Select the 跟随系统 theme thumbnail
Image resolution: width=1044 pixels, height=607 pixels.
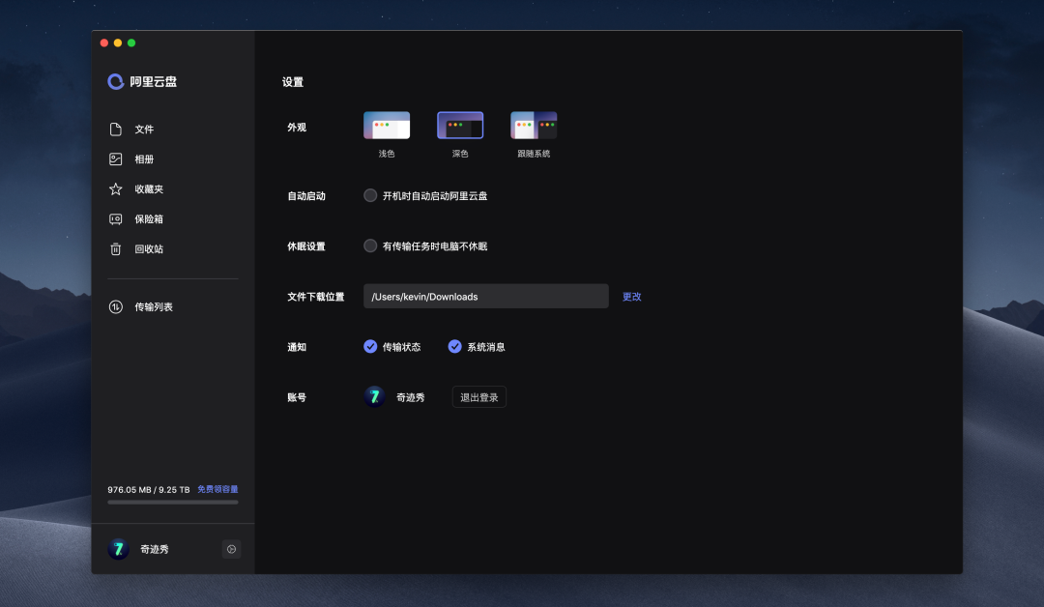(x=534, y=125)
